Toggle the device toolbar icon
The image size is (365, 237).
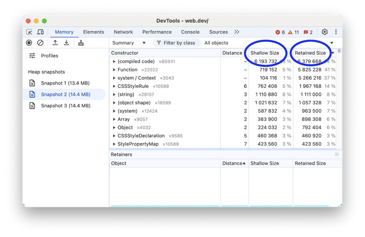41,32
